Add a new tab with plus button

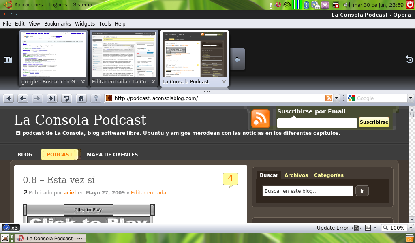(x=237, y=60)
